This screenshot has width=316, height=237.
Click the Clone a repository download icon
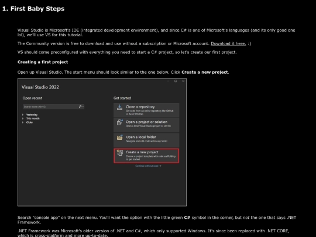tap(120, 108)
